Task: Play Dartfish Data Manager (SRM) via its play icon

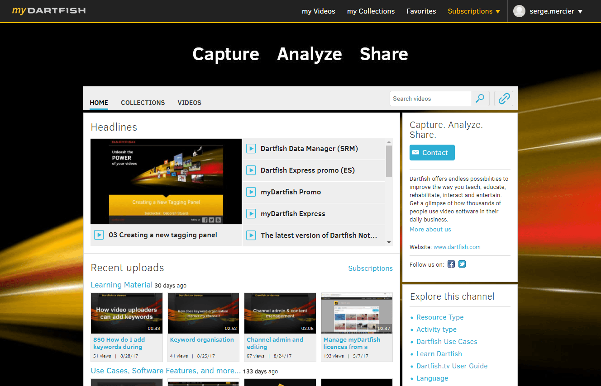Action: (x=251, y=149)
